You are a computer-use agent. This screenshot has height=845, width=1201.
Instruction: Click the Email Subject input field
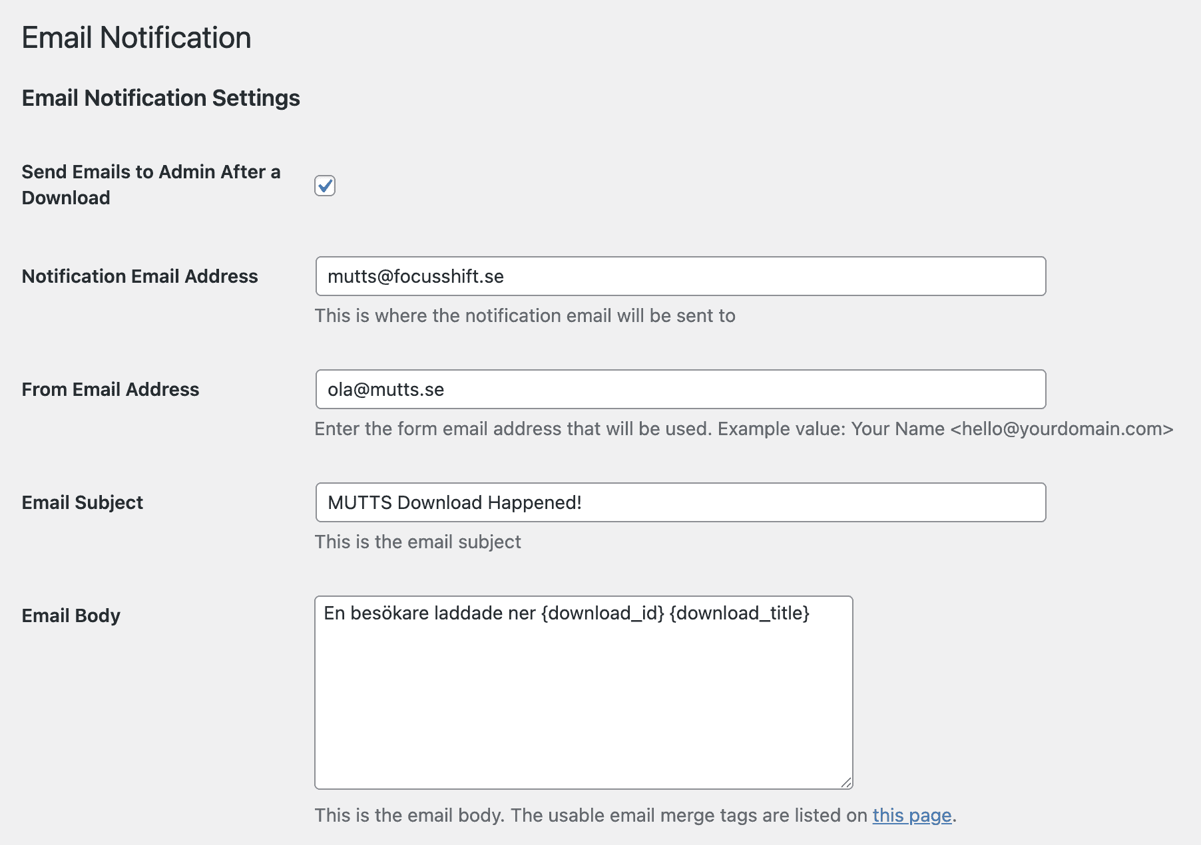680,502
